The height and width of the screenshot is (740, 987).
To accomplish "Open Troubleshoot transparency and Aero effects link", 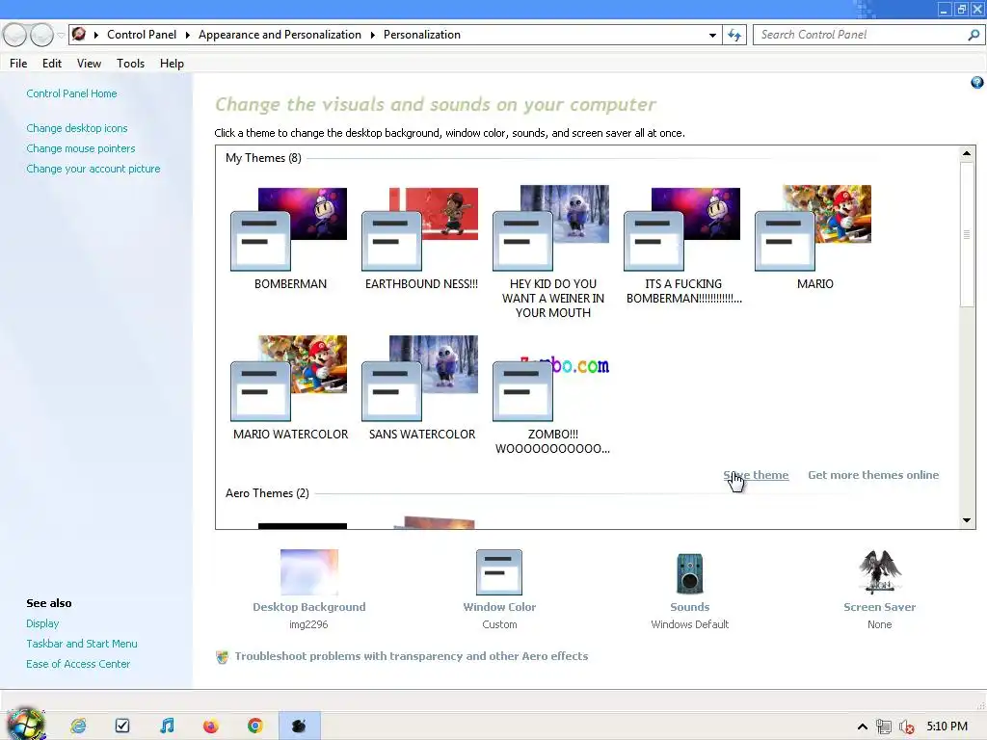I will [x=411, y=655].
